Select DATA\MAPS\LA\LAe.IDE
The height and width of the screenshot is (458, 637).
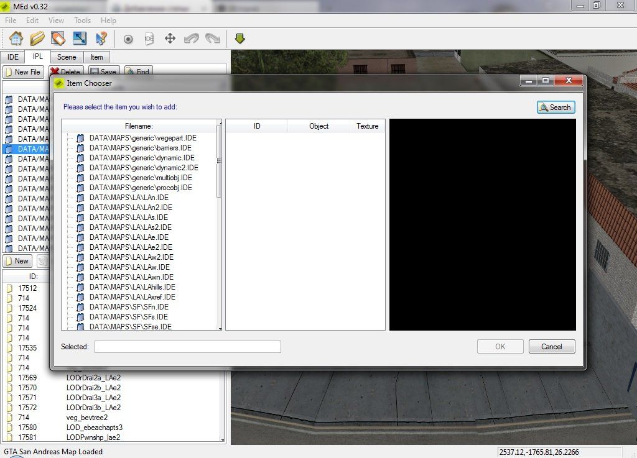[x=129, y=237]
